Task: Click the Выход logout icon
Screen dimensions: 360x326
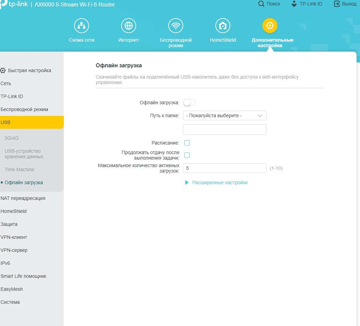Action: [337, 4]
